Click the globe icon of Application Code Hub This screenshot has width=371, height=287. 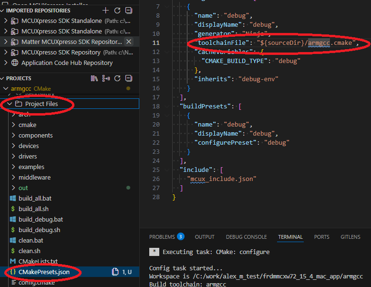[x=15, y=63]
